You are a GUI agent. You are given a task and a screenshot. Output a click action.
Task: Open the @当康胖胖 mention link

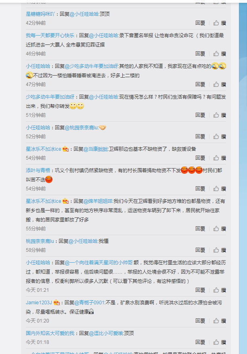(x=96, y=149)
